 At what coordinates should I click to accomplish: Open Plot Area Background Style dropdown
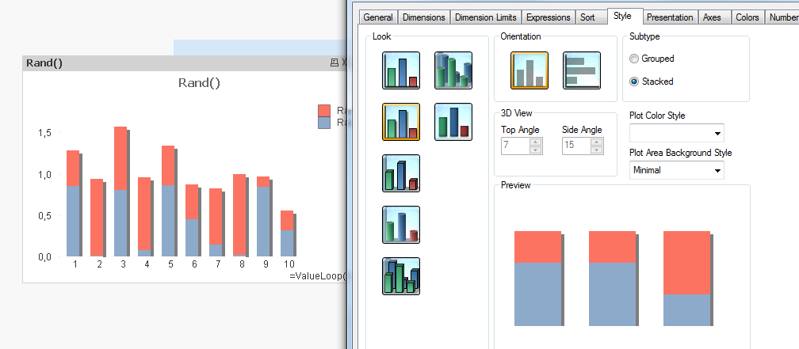(x=677, y=170)
